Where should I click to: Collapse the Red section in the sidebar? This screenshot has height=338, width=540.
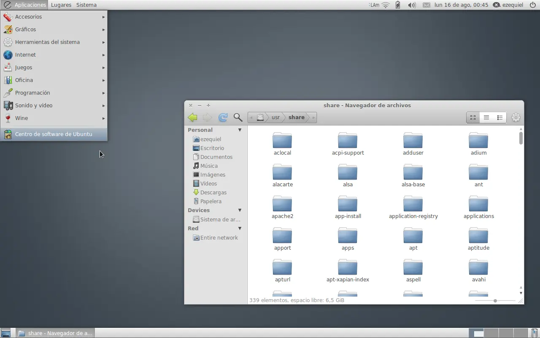(240, 228)
